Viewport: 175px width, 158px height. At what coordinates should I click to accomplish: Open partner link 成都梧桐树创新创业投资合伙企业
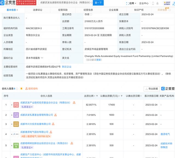pos(44,143)
